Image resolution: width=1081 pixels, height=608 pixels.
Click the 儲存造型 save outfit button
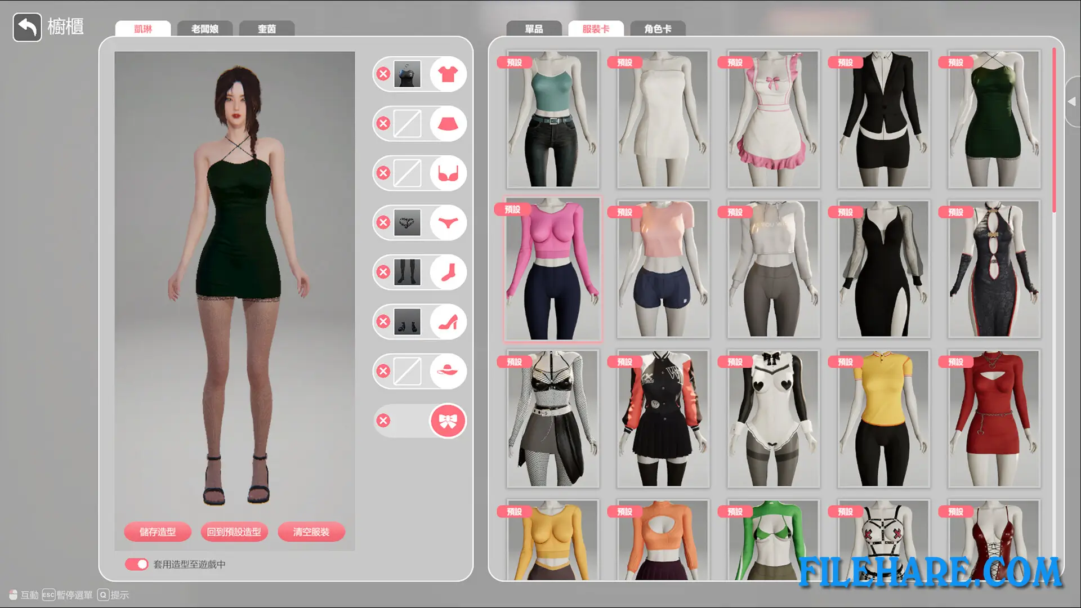tap(158, 531)
